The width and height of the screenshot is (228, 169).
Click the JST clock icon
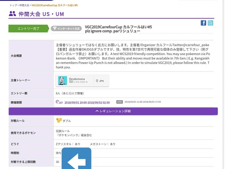coord(57,102)
